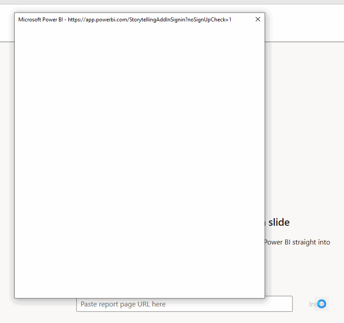Viewport: 344px width, 323px height.
Task: Click the Microsoft Power BI dialog title URL text
Action: coord(124,20)
